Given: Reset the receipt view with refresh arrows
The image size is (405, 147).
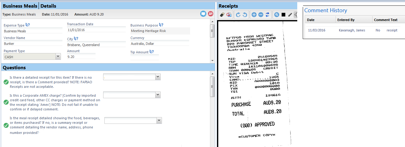Looking at the screenshot, I should click(x=267, y=15).
